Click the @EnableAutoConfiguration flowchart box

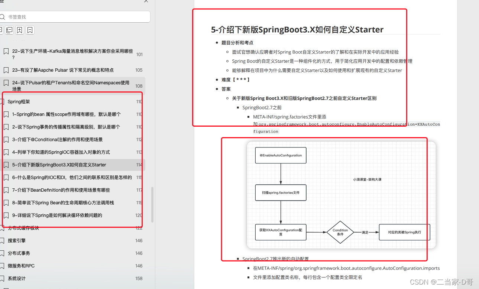pyautogui.click(x=281, y=155)
